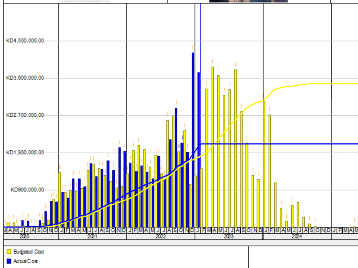Click the tallest blue bar, December 2022
Screen dimensions: 358x268
tap(193, 140)
